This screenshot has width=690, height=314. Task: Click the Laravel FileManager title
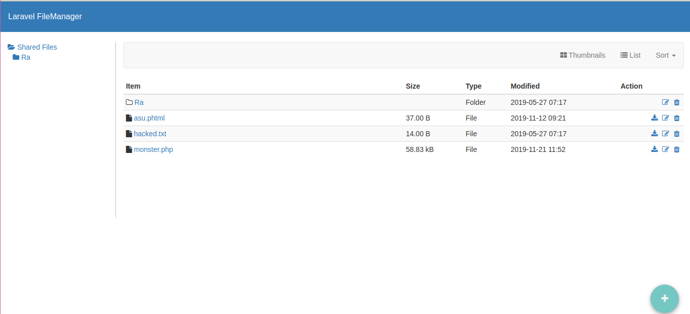[x=45, y=17]
